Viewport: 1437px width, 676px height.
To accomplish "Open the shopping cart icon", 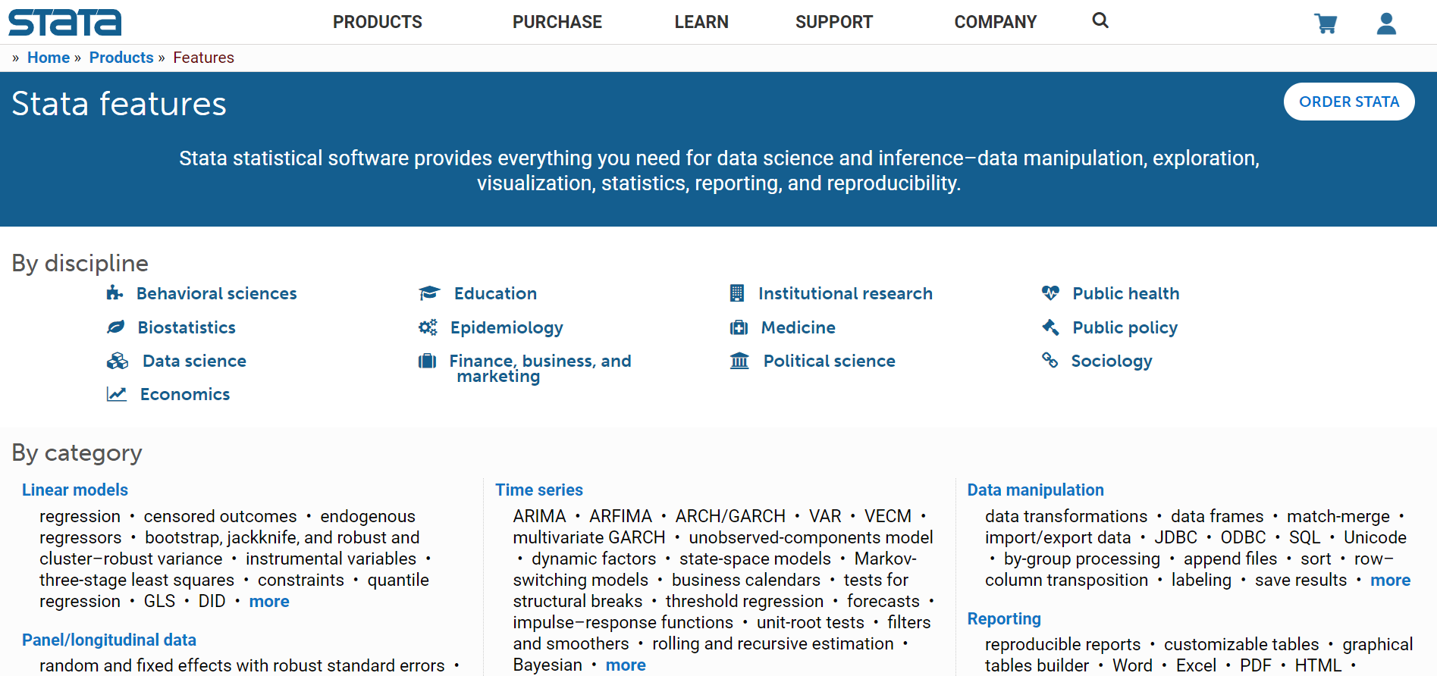I will (1326, 23).
